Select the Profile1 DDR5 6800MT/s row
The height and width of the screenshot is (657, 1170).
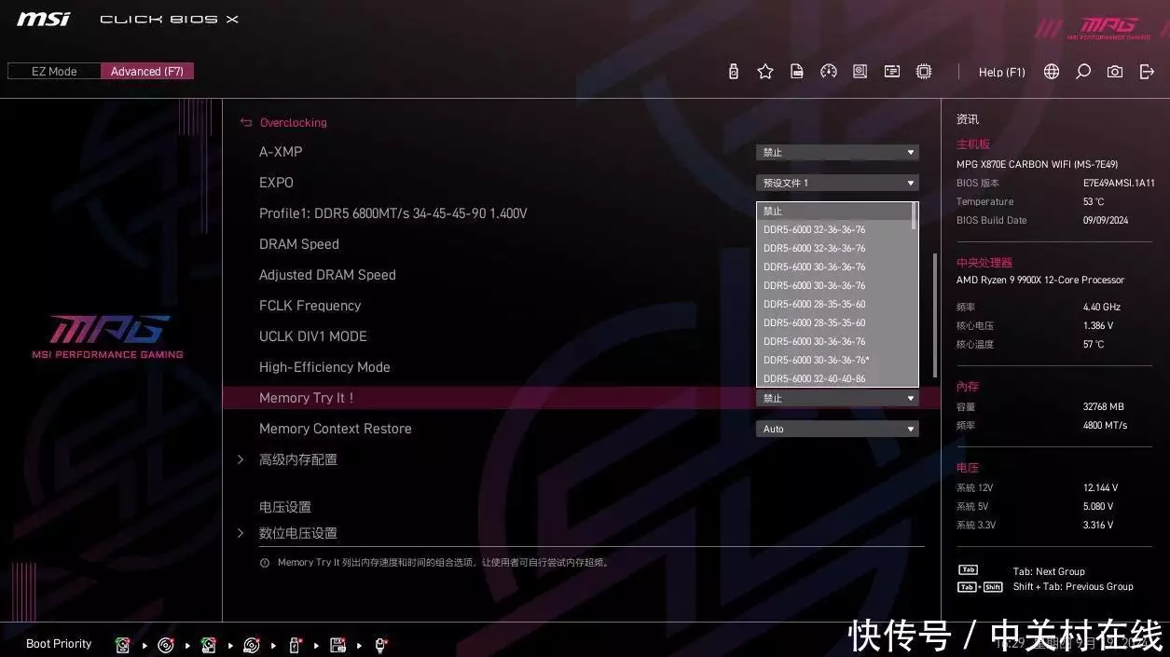[393, 213]
